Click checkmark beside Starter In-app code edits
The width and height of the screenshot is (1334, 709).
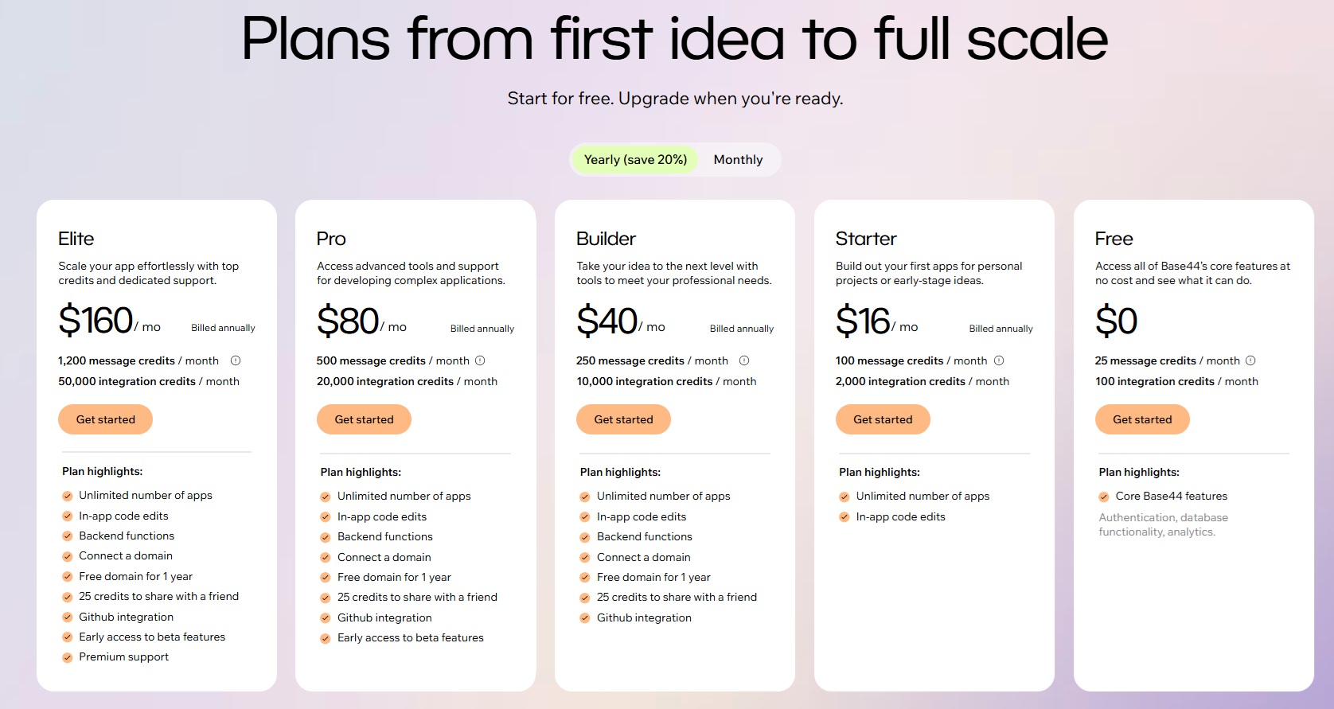tap(844, 517)
